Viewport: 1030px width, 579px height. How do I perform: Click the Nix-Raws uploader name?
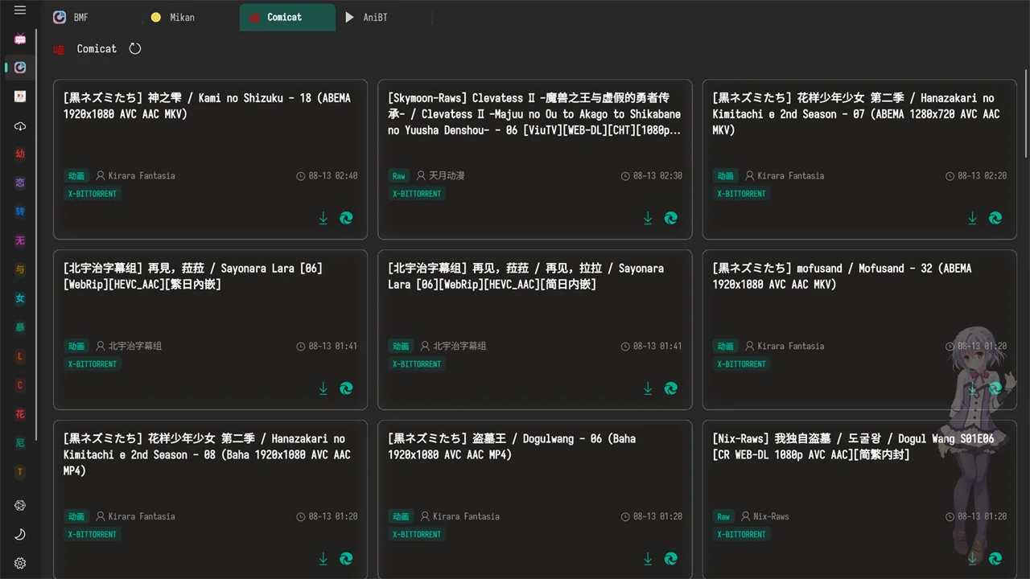point(771,516)
